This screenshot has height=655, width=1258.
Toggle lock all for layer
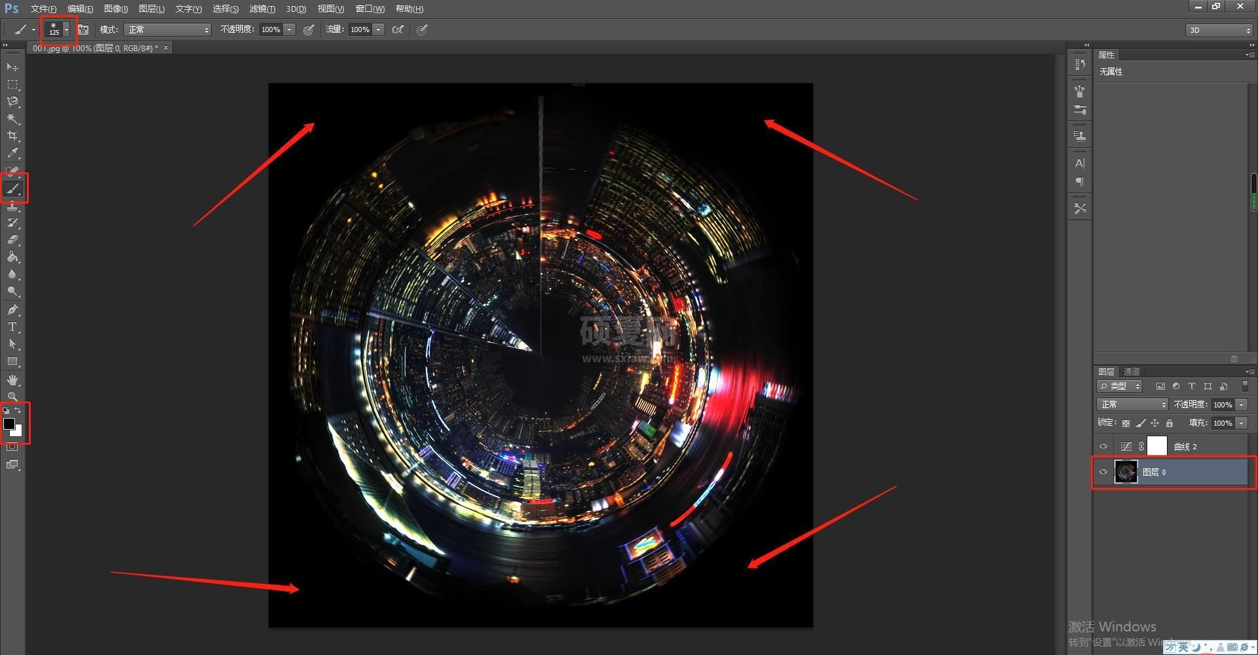coord(1170,423)
